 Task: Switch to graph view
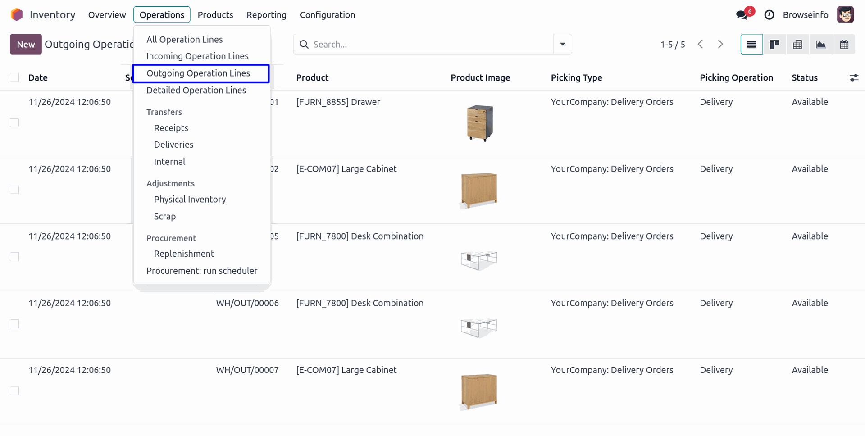pos(821,44)
